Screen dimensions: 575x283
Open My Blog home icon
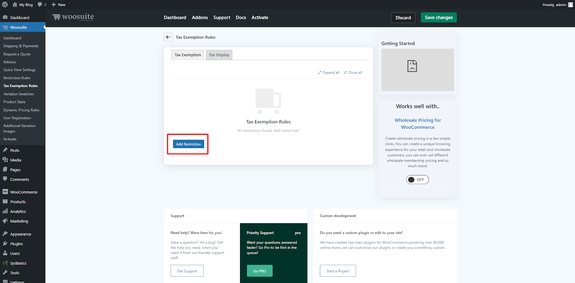(x=15, y=5)
